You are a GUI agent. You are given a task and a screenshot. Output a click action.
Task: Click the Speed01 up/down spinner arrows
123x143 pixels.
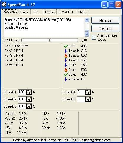tap(29, 92)
